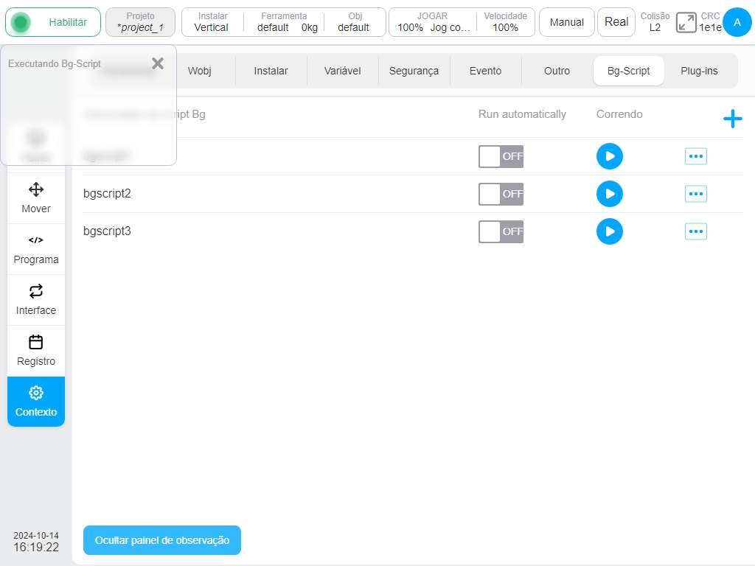The image size is (755, 566).
Task: Open more options for bgscript3
Action: tap(696, 231)
